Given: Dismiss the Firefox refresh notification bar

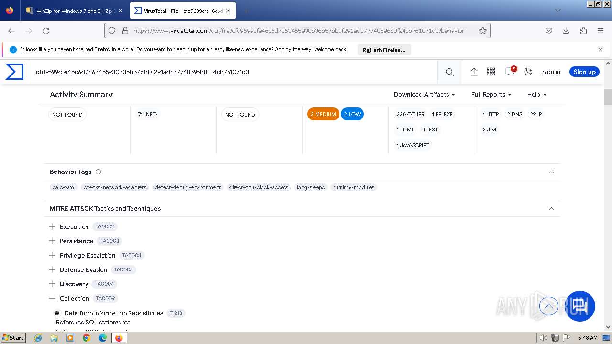Looking at the screenshot, I should pos(601,50).
